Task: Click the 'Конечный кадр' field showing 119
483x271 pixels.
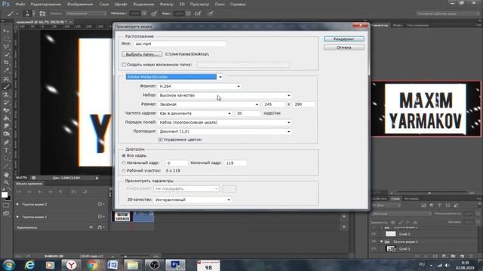Action: pos(235,163)
